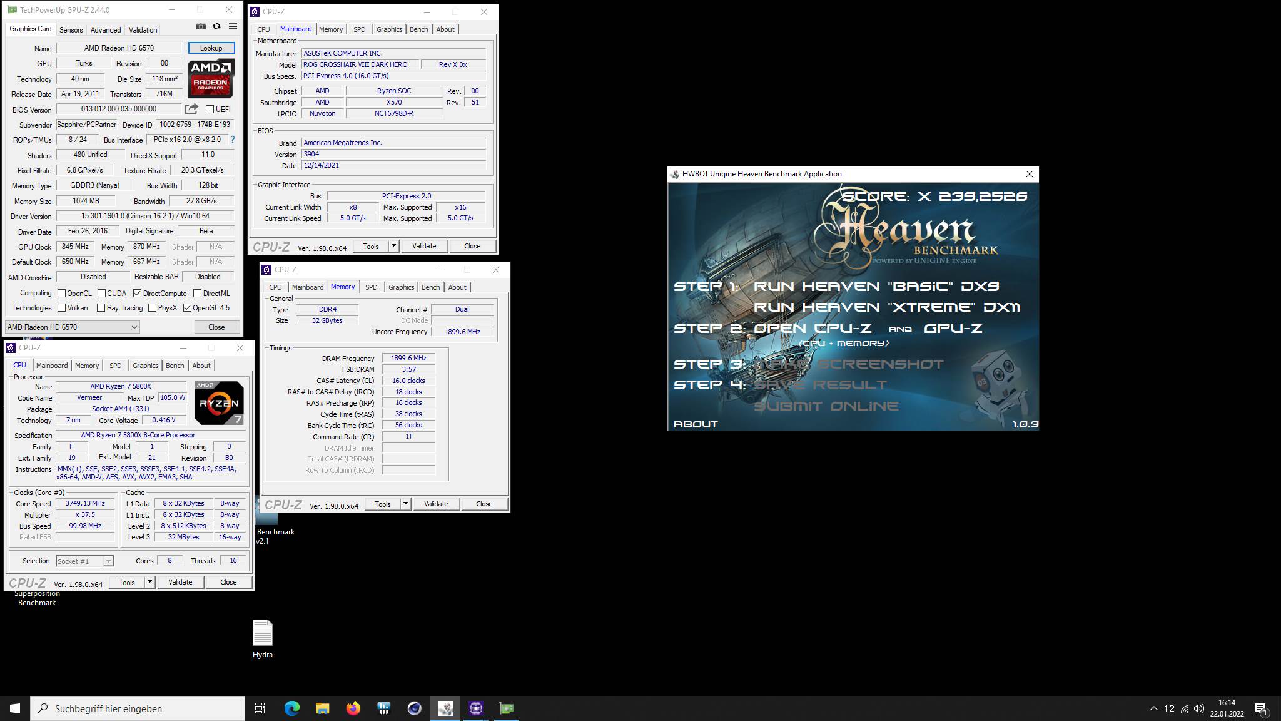Open About tab in Memory CPU-Z window
Screen dimensions: 1281x721
(x=457, y=287)
